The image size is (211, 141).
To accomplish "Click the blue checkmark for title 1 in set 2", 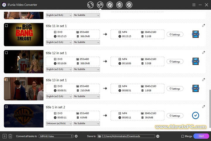I will 195,115.
